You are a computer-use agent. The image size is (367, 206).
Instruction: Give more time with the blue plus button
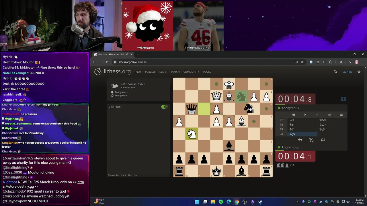click(343, 99)
